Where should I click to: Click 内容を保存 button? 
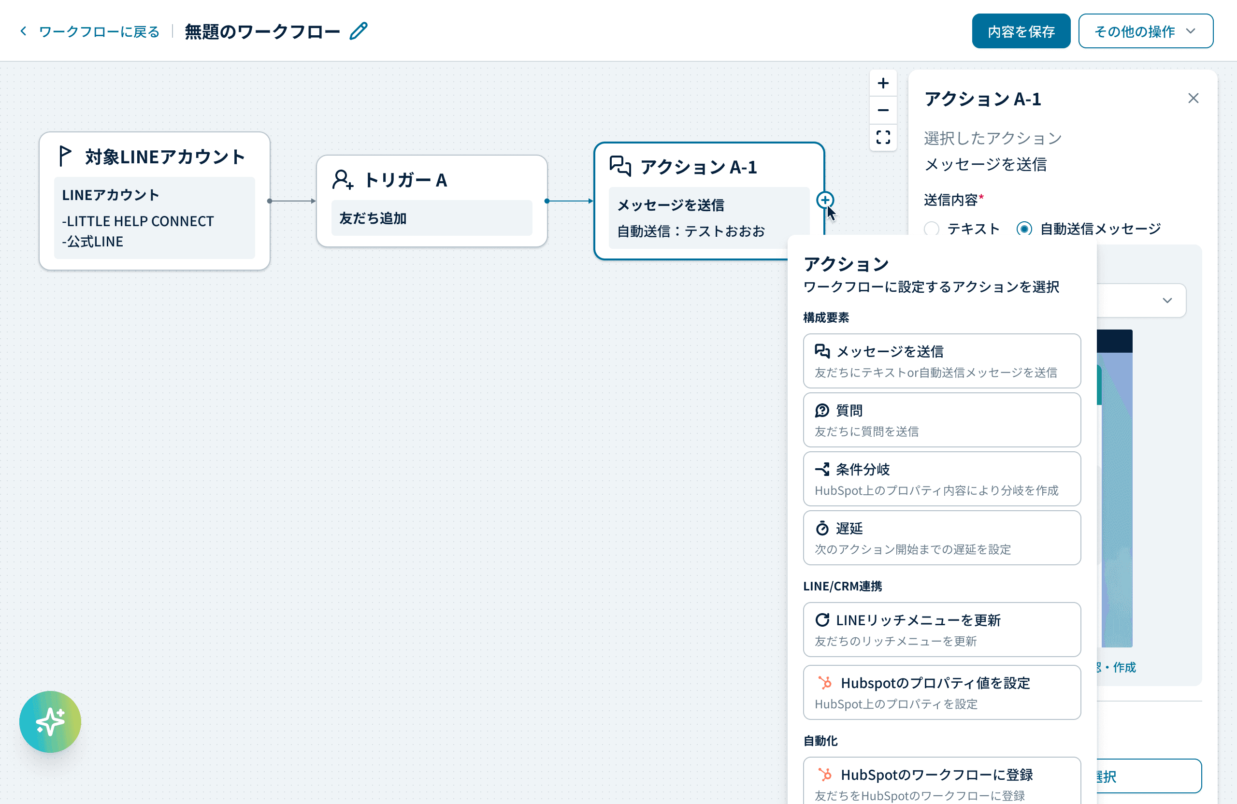[1020, 31]
